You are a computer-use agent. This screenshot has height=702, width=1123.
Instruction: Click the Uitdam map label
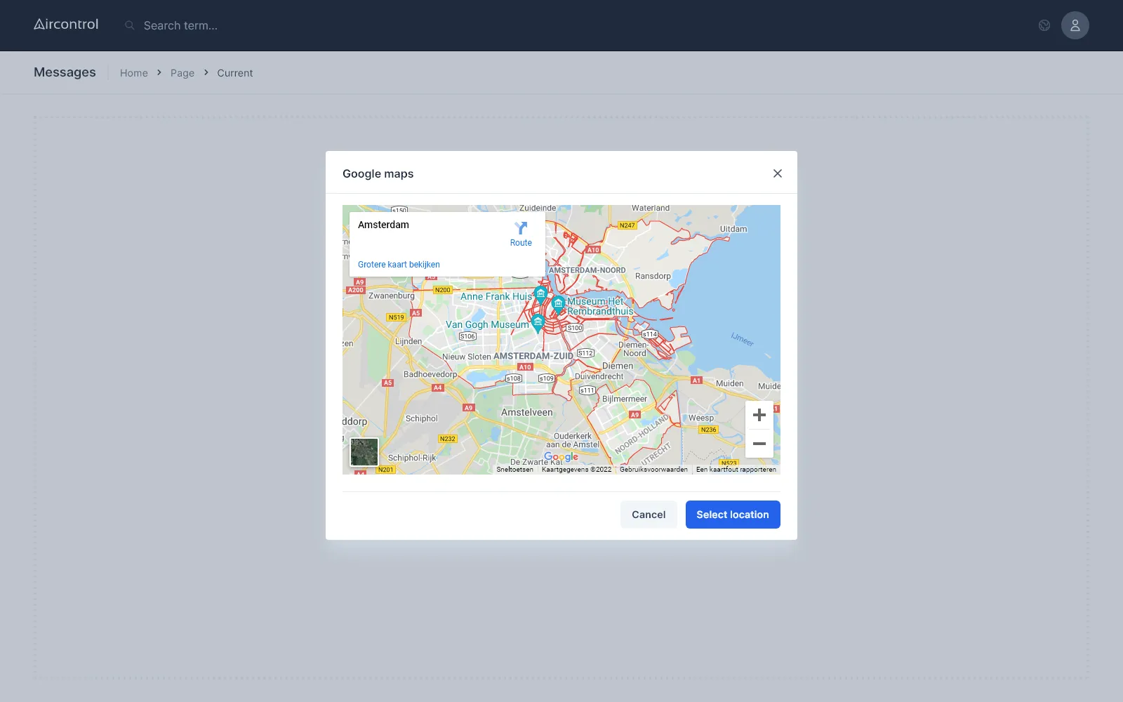pos(733,229)
